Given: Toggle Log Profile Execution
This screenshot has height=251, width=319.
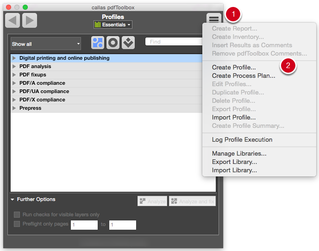Looking at the screenshot, I should [x=242, y=140].
